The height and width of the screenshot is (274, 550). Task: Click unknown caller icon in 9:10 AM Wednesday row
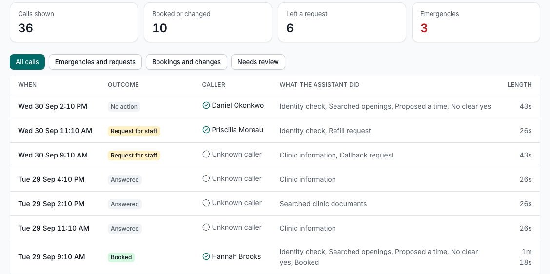(x=206, y=154)
